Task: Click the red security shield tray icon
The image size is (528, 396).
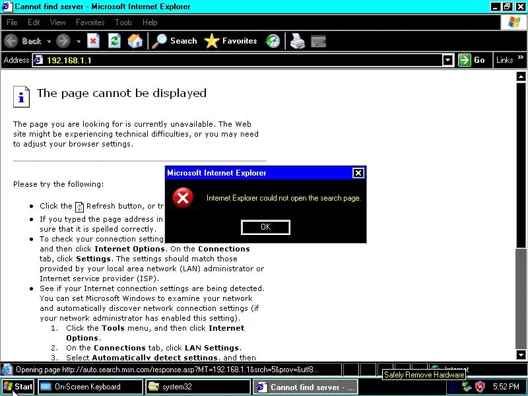Action: click(480, 387)
